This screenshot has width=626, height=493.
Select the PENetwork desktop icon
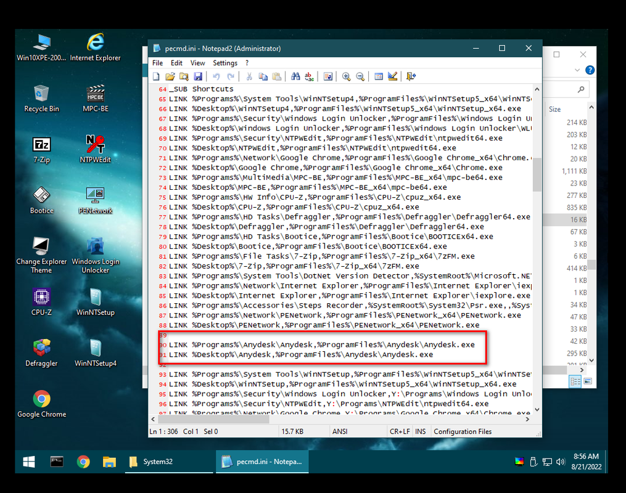point(96,201)
